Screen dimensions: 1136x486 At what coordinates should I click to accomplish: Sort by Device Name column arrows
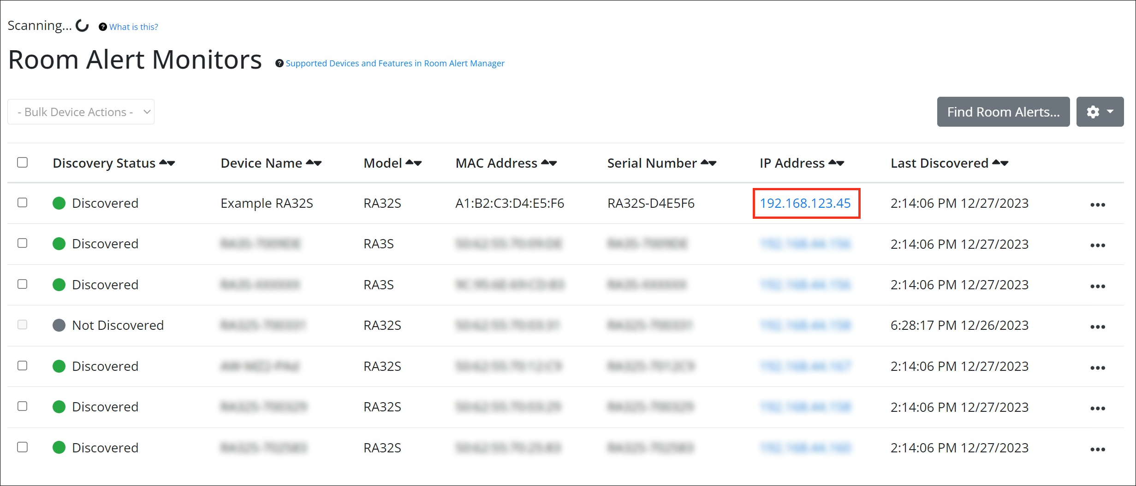(314, 163)
